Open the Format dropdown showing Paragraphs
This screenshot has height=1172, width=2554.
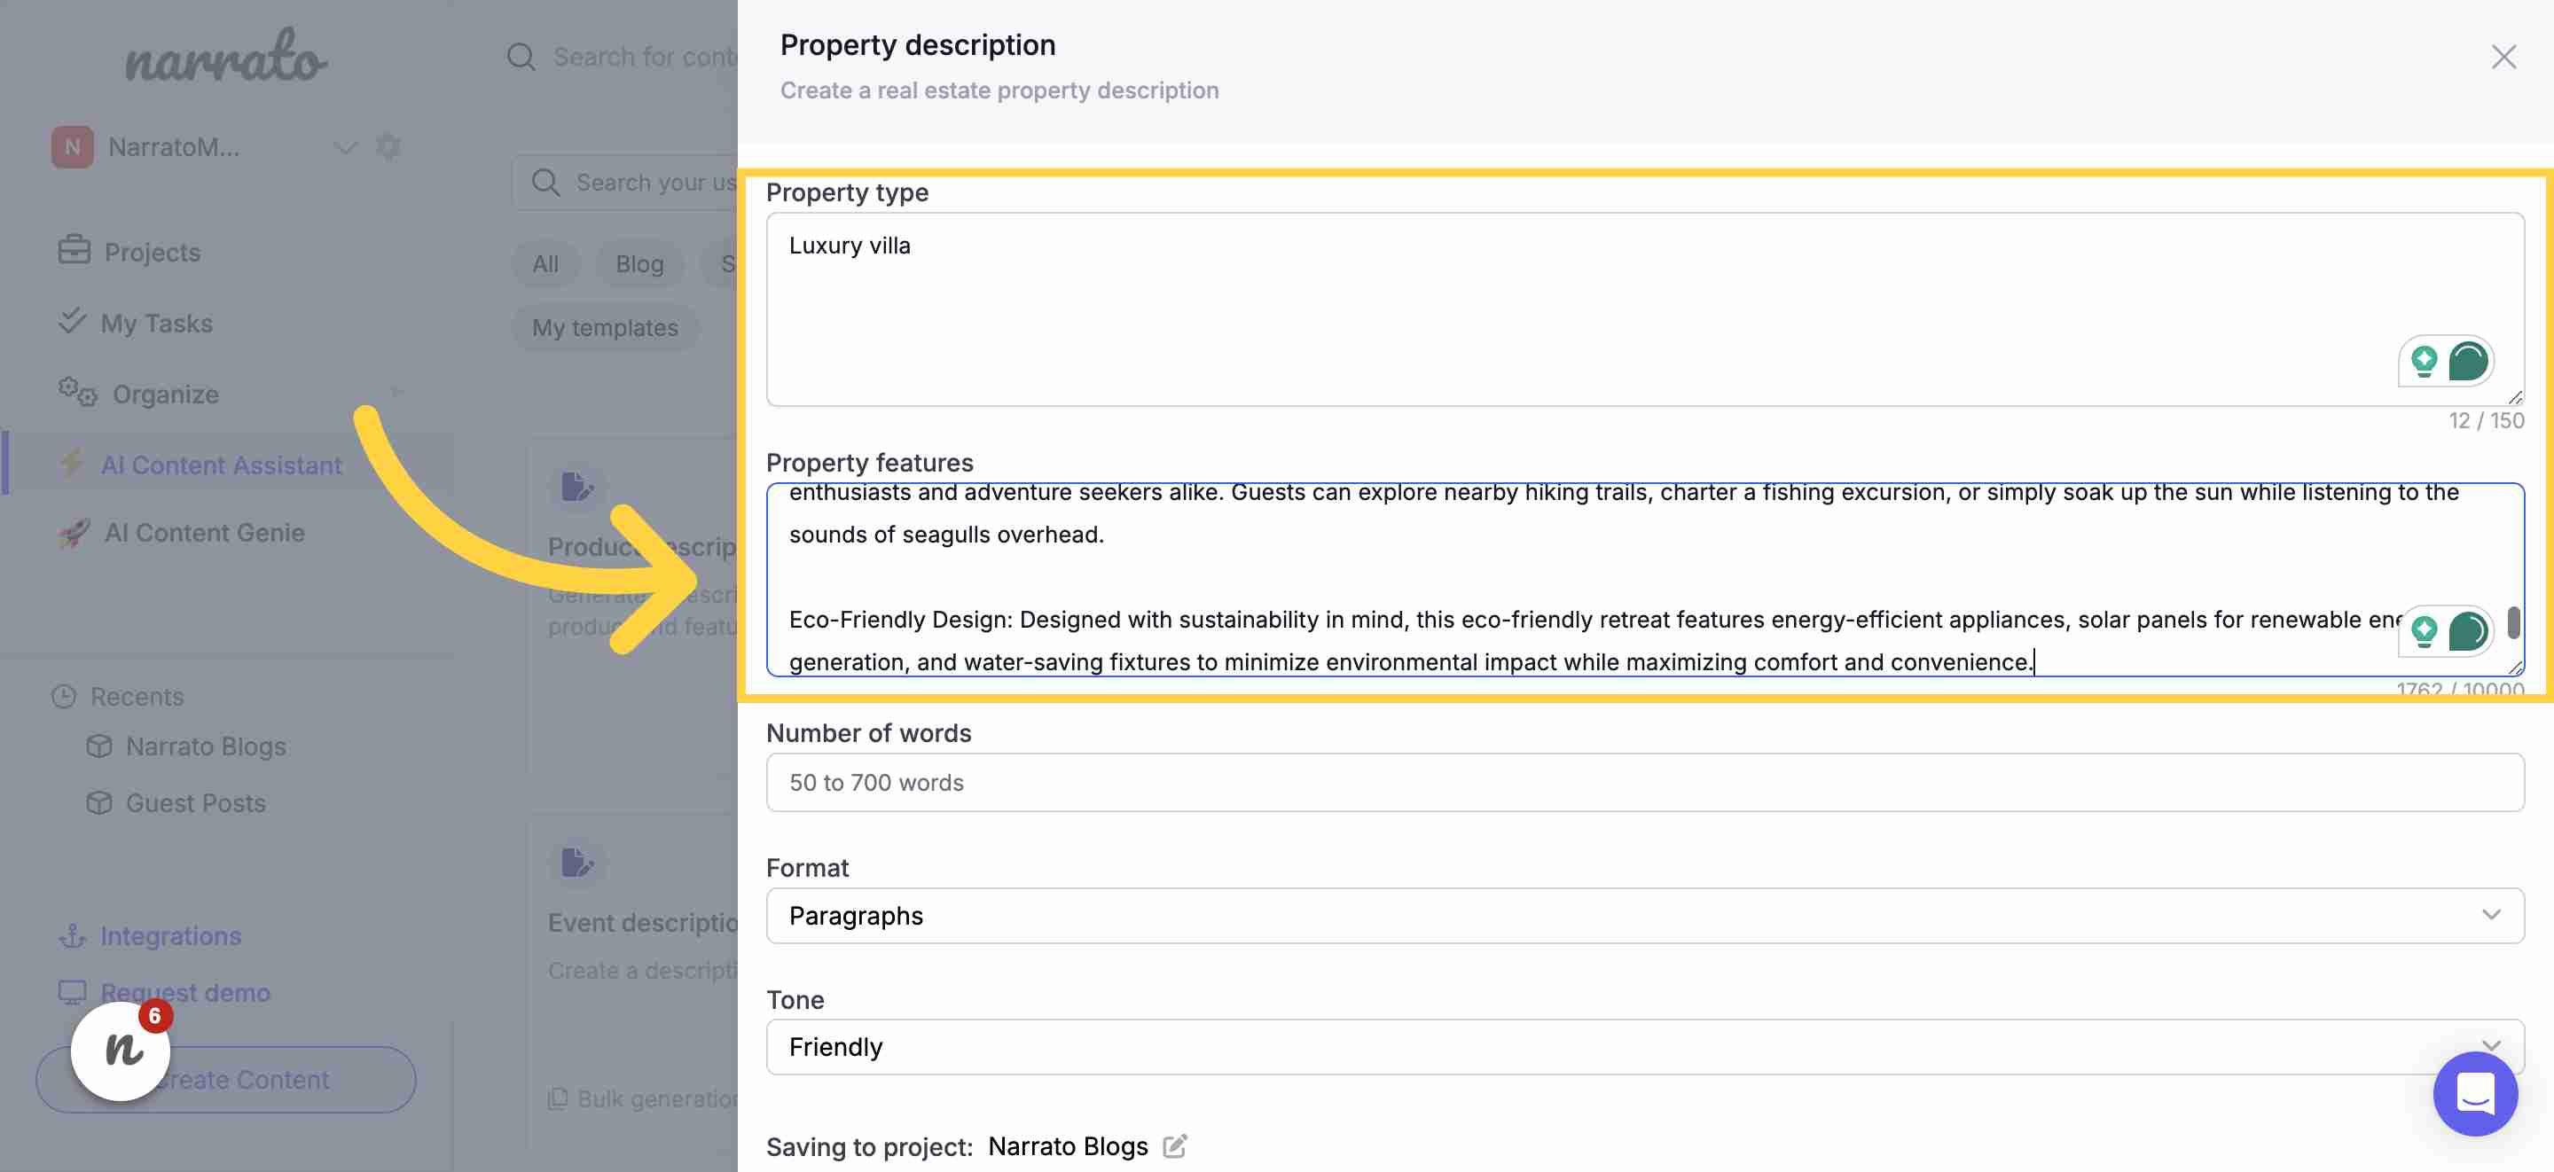[1644, 915]
